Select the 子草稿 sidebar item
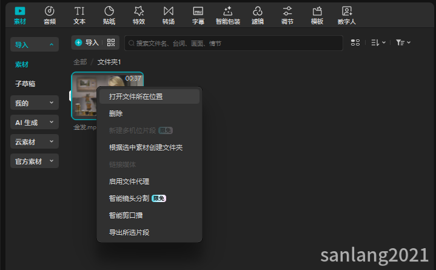436x270 pixels. [25, 84]
